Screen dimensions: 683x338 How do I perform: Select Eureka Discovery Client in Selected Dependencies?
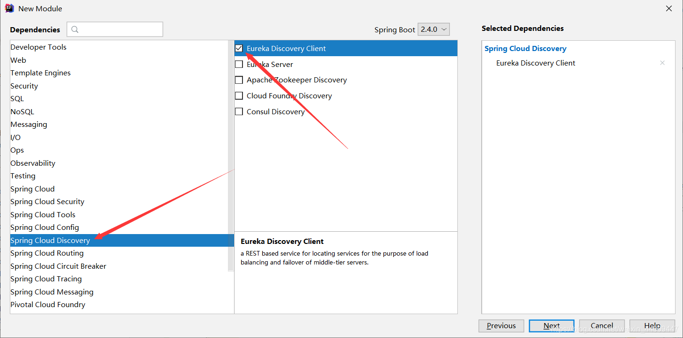click(536, 63)
